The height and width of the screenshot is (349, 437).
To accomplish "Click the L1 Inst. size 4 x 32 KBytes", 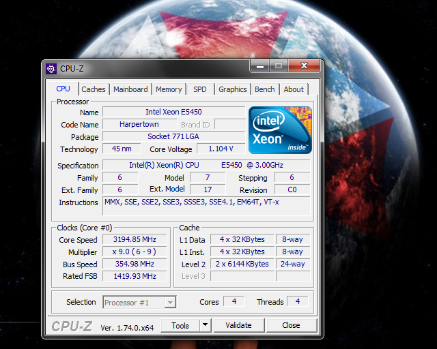I will [x=242, y=252].
